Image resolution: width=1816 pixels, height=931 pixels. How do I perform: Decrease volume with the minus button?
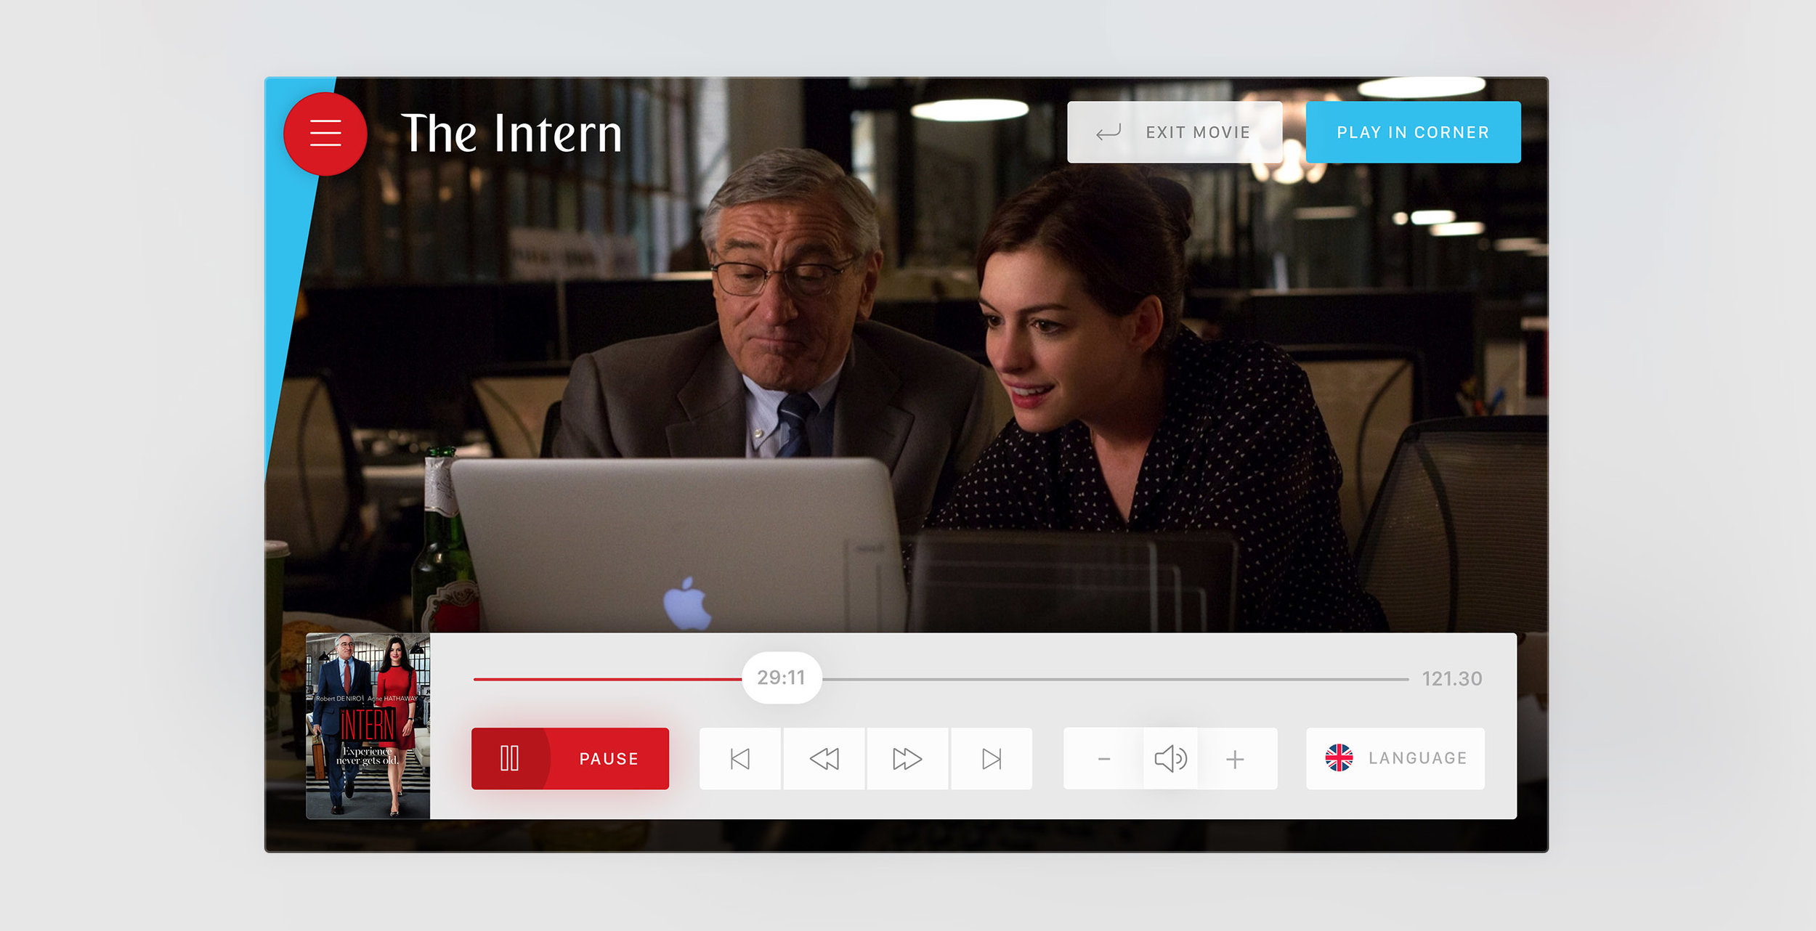(1104, 759)
